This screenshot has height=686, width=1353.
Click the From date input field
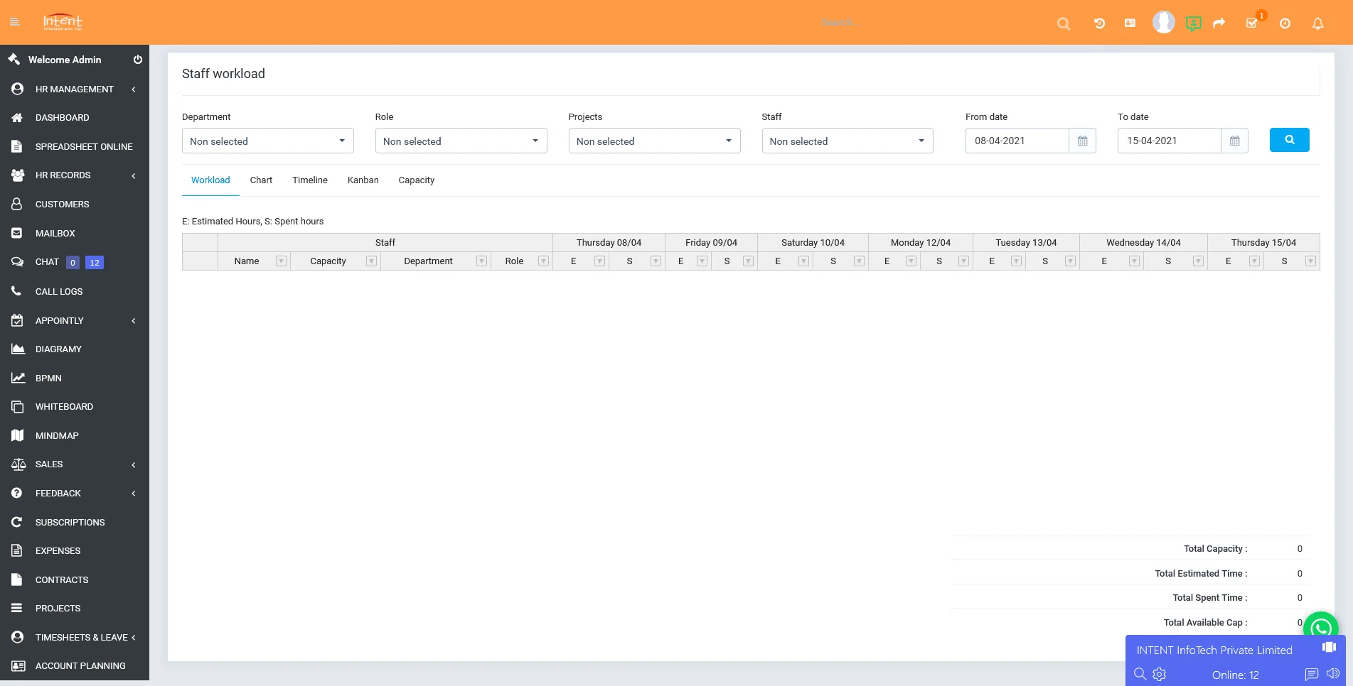pyautogui.click(x=1017, y=141)
